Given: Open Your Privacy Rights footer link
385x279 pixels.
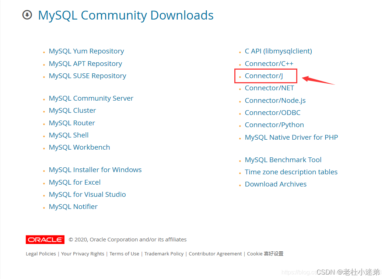Looking at the screenshot, I should [x=83, y=254].
